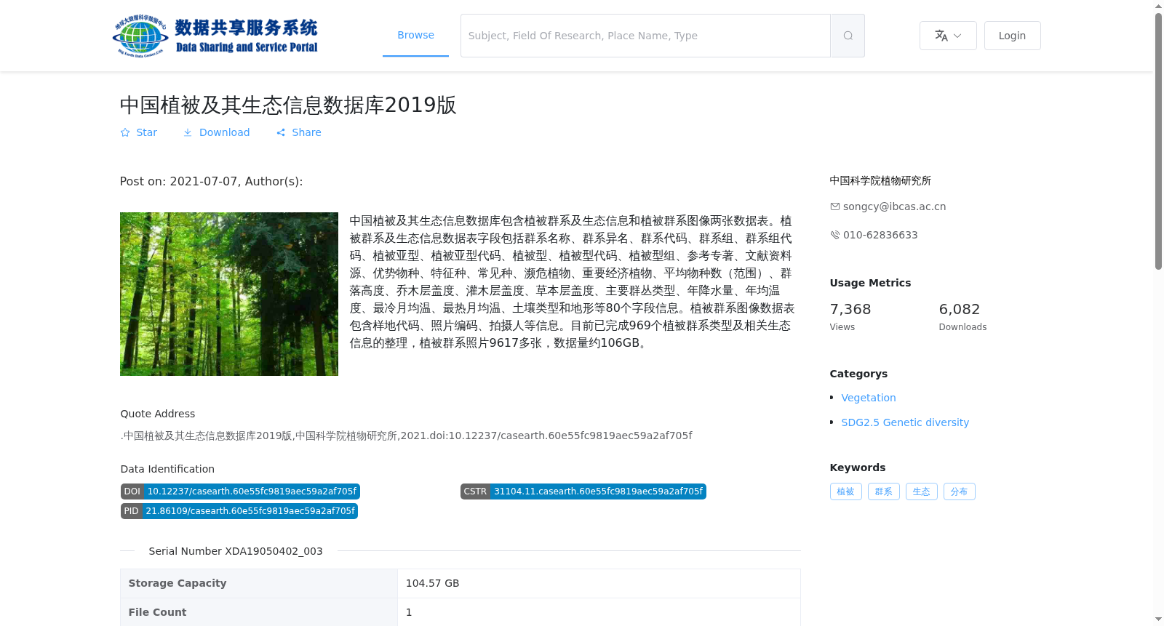
Task: Select the 分布 keyword tag
Action: click(x=959, y=491)
